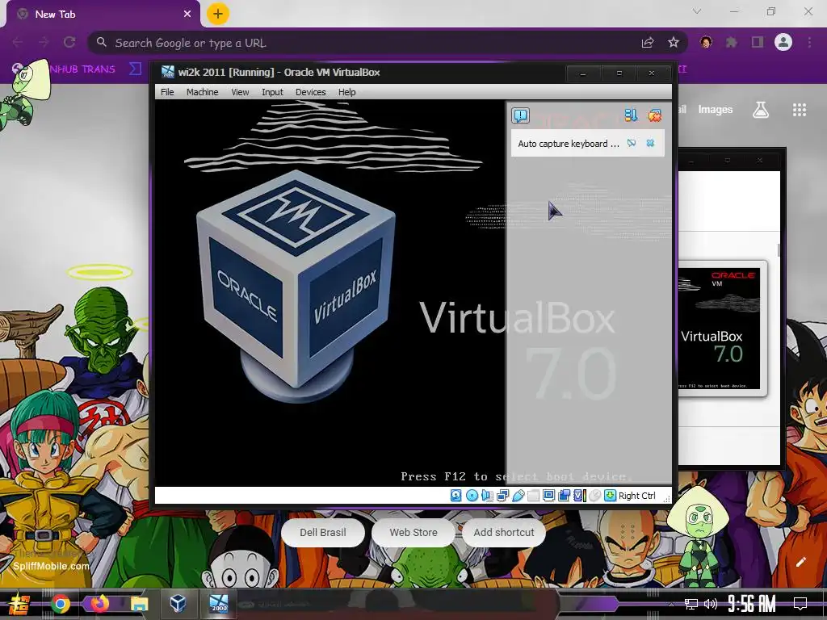
Task: Open the Windows notification center icon
Action: [800, 604]
